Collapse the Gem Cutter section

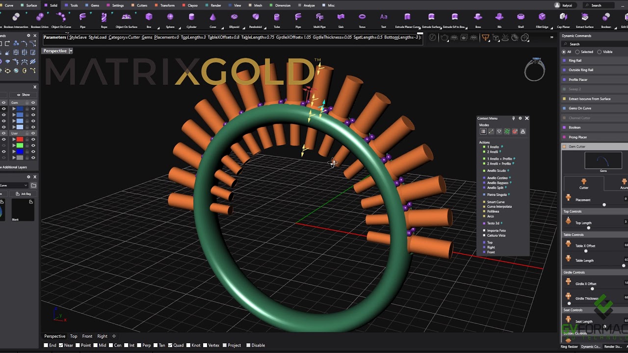(595, 147)
